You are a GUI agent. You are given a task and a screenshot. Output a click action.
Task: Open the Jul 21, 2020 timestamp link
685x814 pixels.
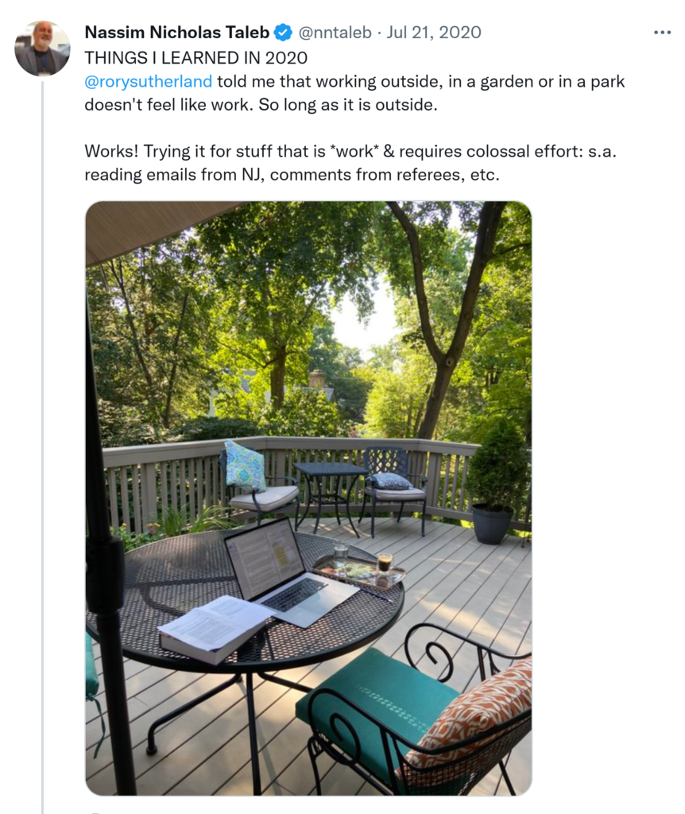[434, 33]
